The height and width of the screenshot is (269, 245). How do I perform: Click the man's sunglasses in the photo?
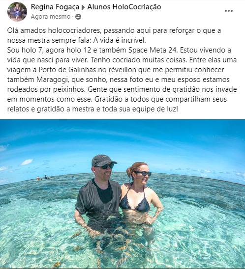click(x=106, y=166)
